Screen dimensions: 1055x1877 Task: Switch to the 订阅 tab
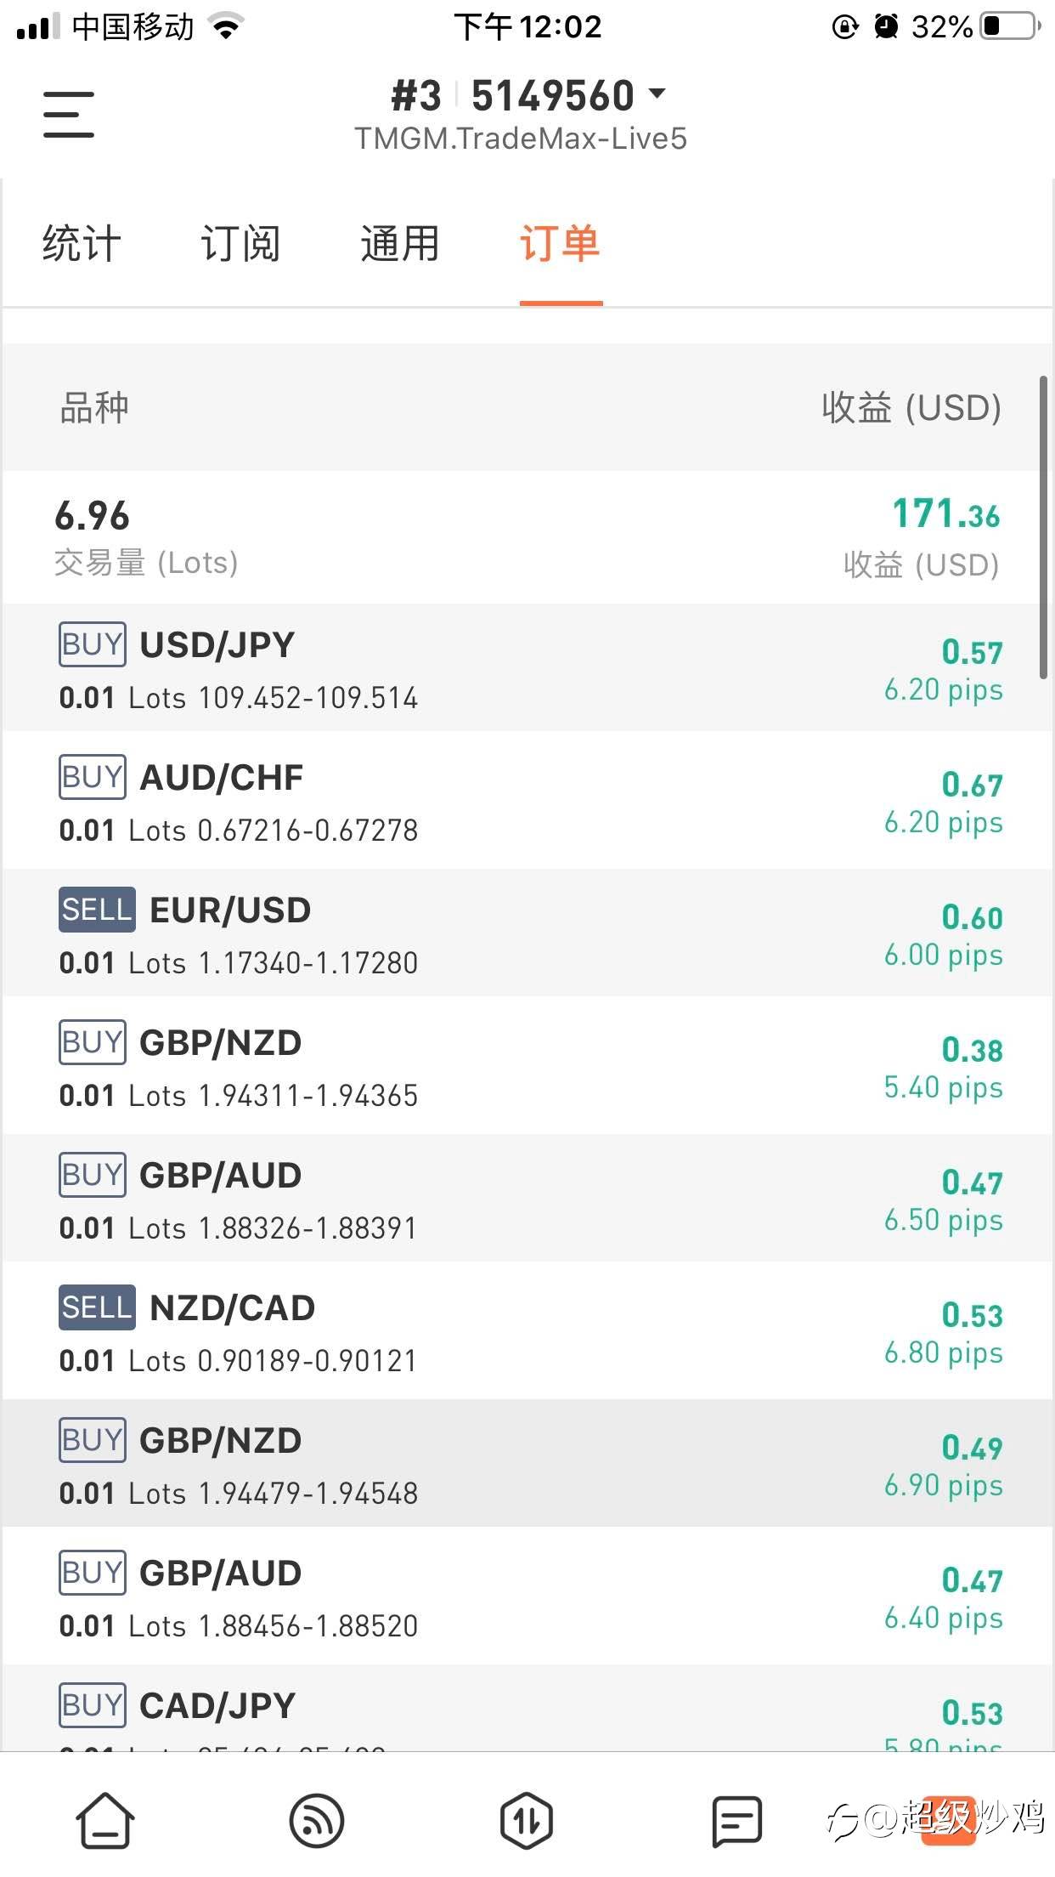[x=240, y=245]
